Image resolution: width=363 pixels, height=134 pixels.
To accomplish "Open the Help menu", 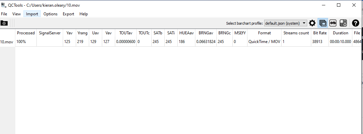I will (83, 14).
